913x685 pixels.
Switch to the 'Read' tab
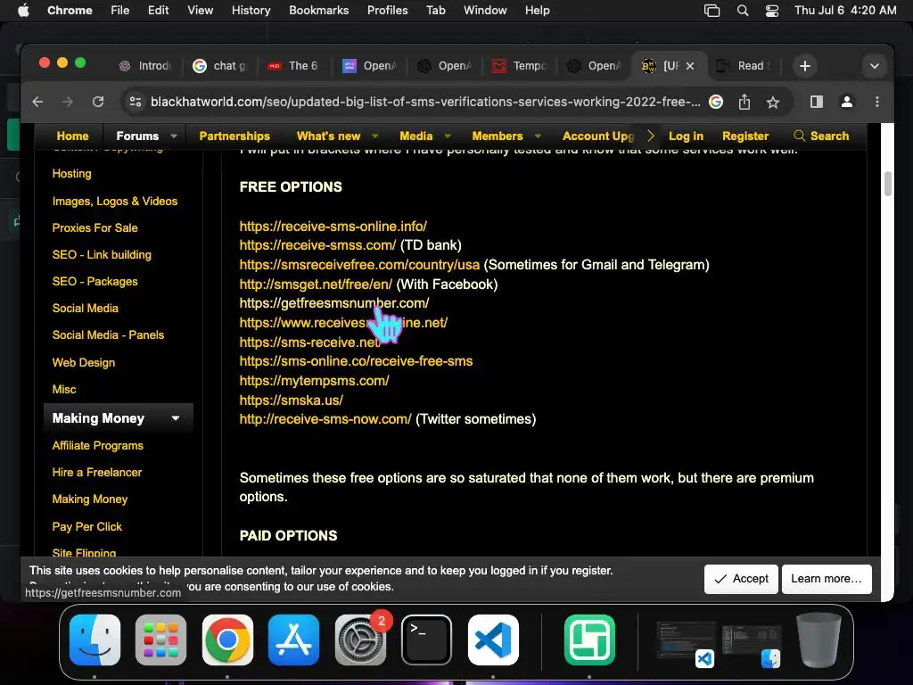pos(744,66)
